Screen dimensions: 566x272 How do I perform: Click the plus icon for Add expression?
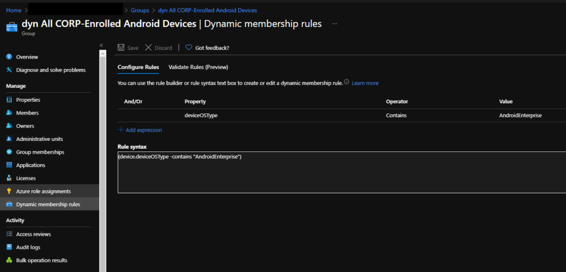tap(121, 129)
